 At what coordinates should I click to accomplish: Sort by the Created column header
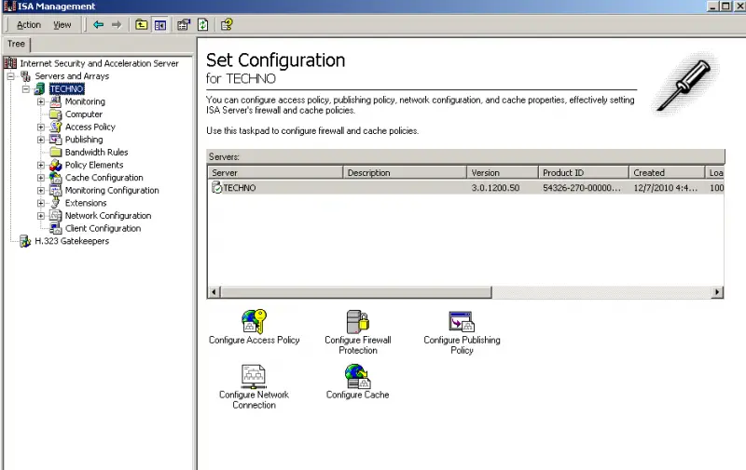click(x=667, y=173)
